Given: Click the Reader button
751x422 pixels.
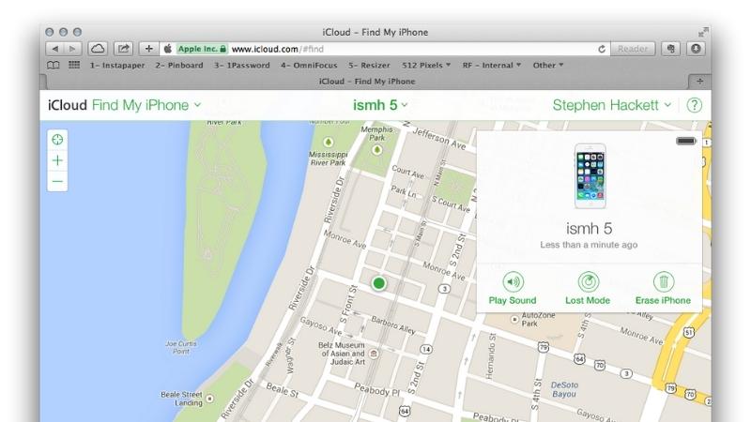Looking at the screenshot, I should pyautogui.click(x=632, y=49).
